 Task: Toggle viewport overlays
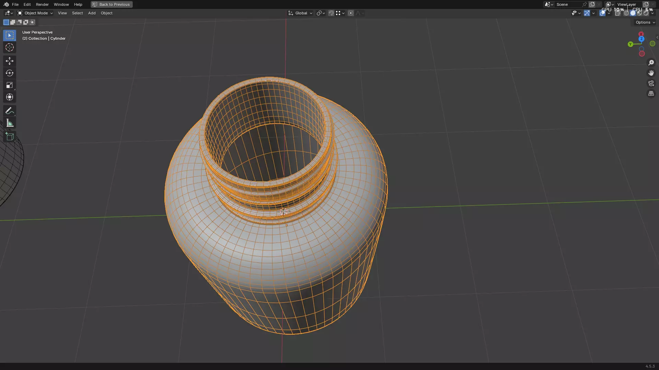click(x=602, y=13)
